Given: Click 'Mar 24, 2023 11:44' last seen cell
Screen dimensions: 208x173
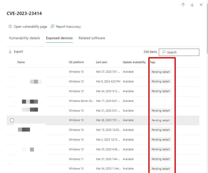Looking at the screenshot, I should [108, 169].
